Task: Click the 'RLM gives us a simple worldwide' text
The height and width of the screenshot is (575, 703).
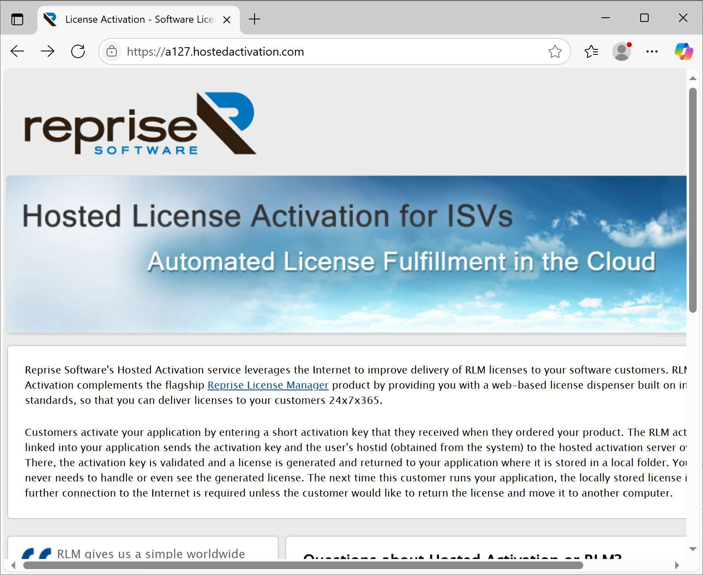Action: (x=151, y=554)
